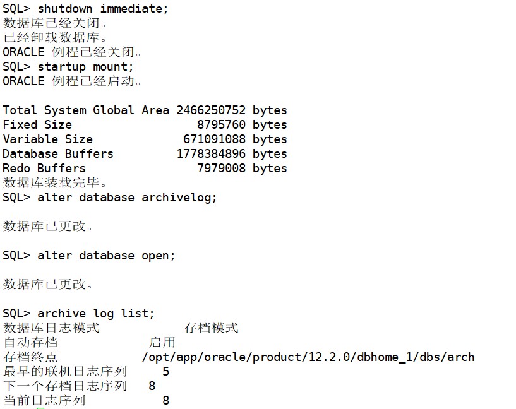Click the 'Variable Size' label
516x409 pixels.
tap(48, 139)
